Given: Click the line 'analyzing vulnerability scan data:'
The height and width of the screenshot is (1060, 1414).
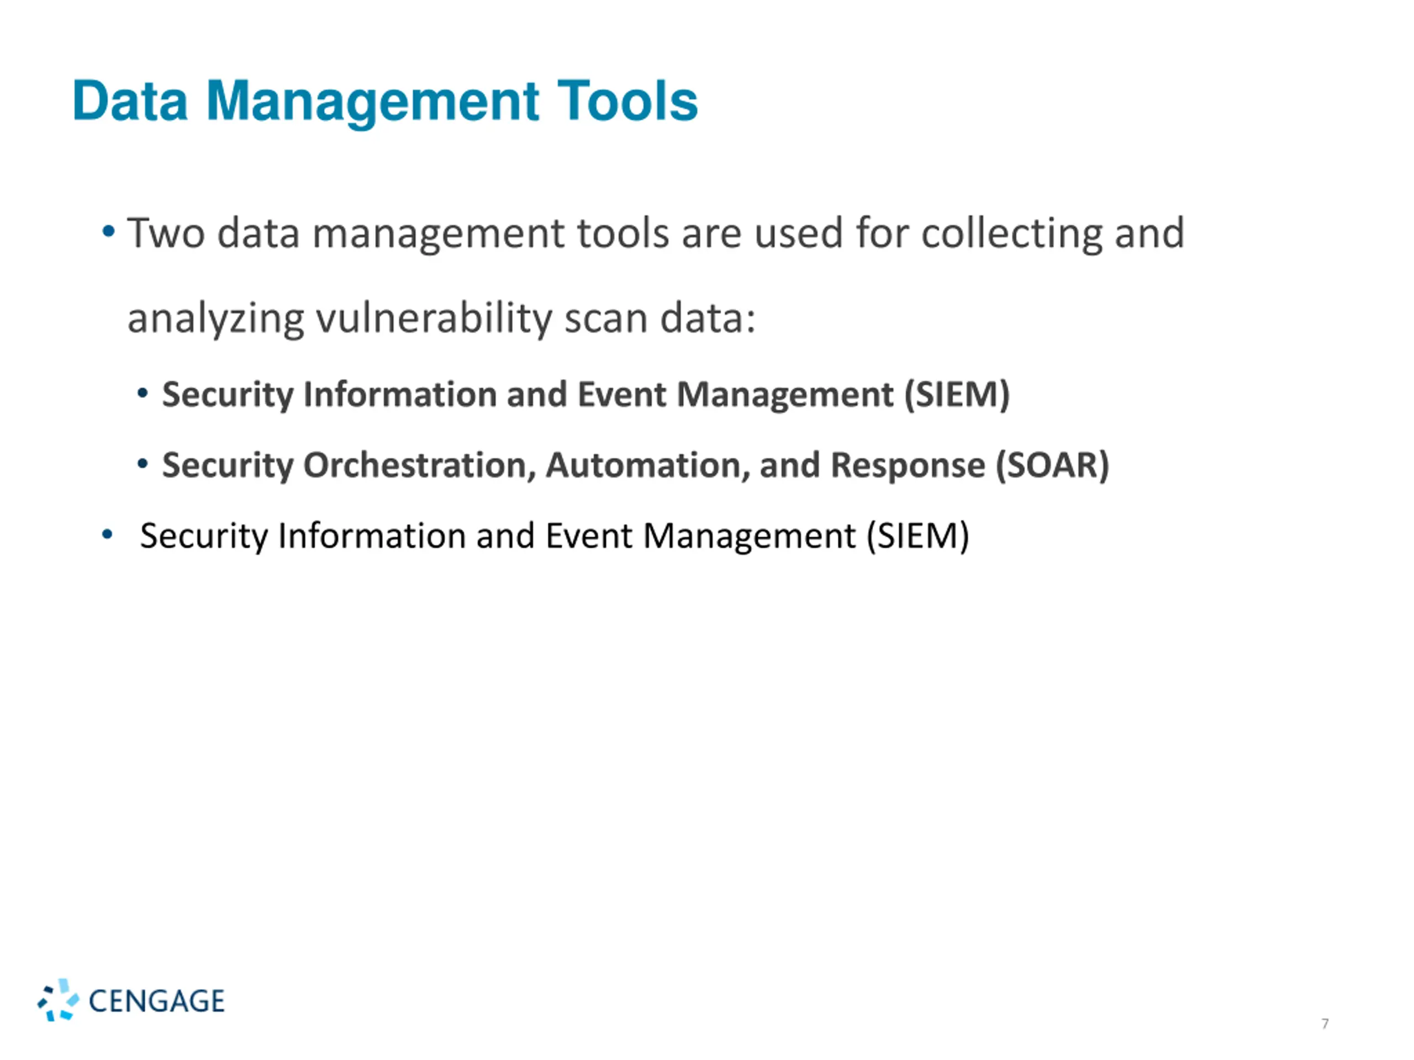Looking at the screenshot, I should (441, 319).
